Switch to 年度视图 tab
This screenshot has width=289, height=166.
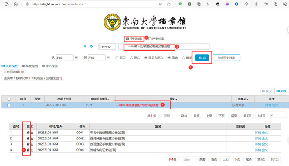point(29,66)
